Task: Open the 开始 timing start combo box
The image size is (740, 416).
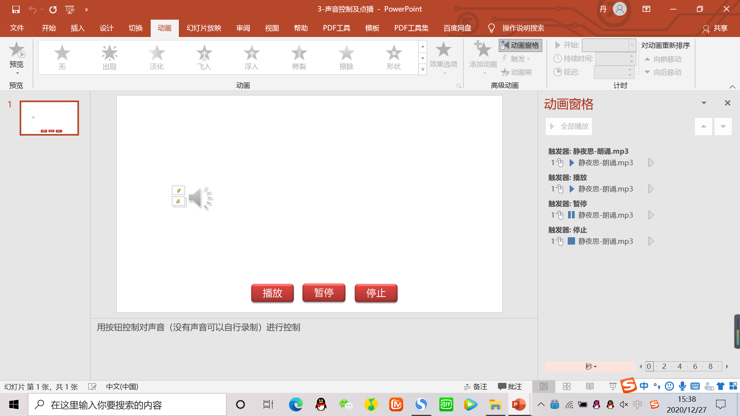Action: 609,45
